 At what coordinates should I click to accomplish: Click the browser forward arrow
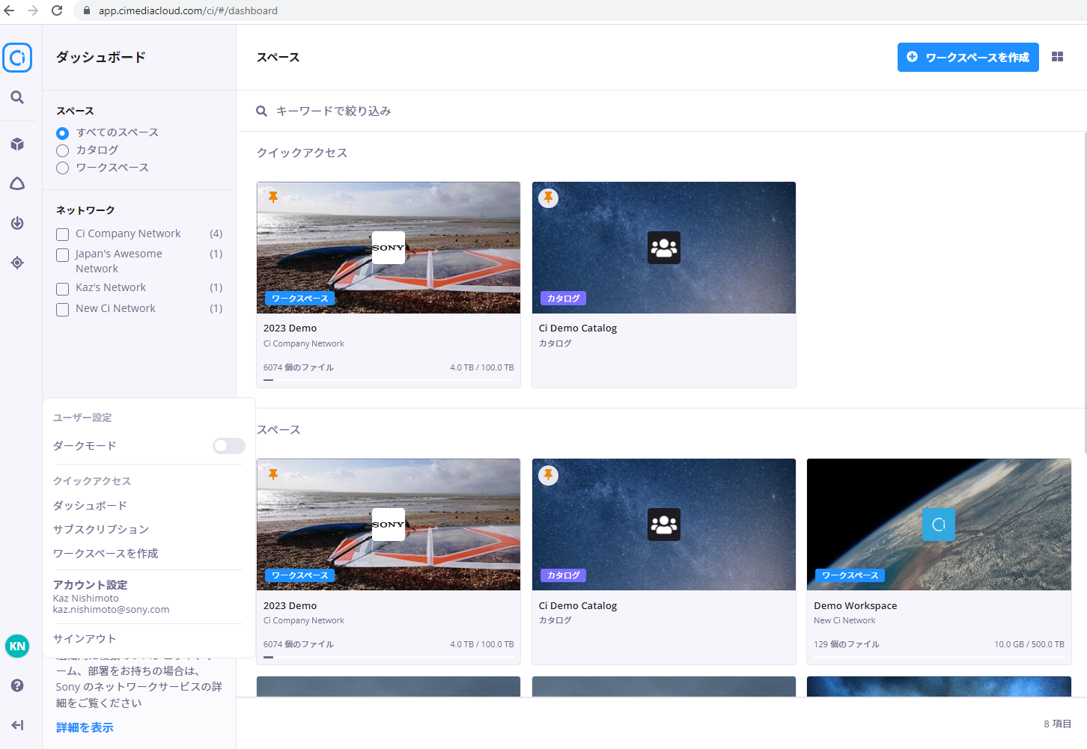(33, 10)
